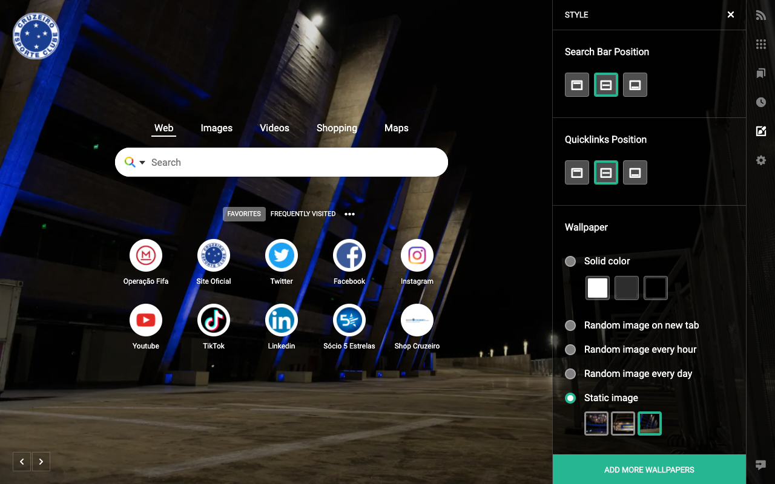
Task: Switch to the Shopping search tab
Action: pyautogui.click(x=337, y=128)
